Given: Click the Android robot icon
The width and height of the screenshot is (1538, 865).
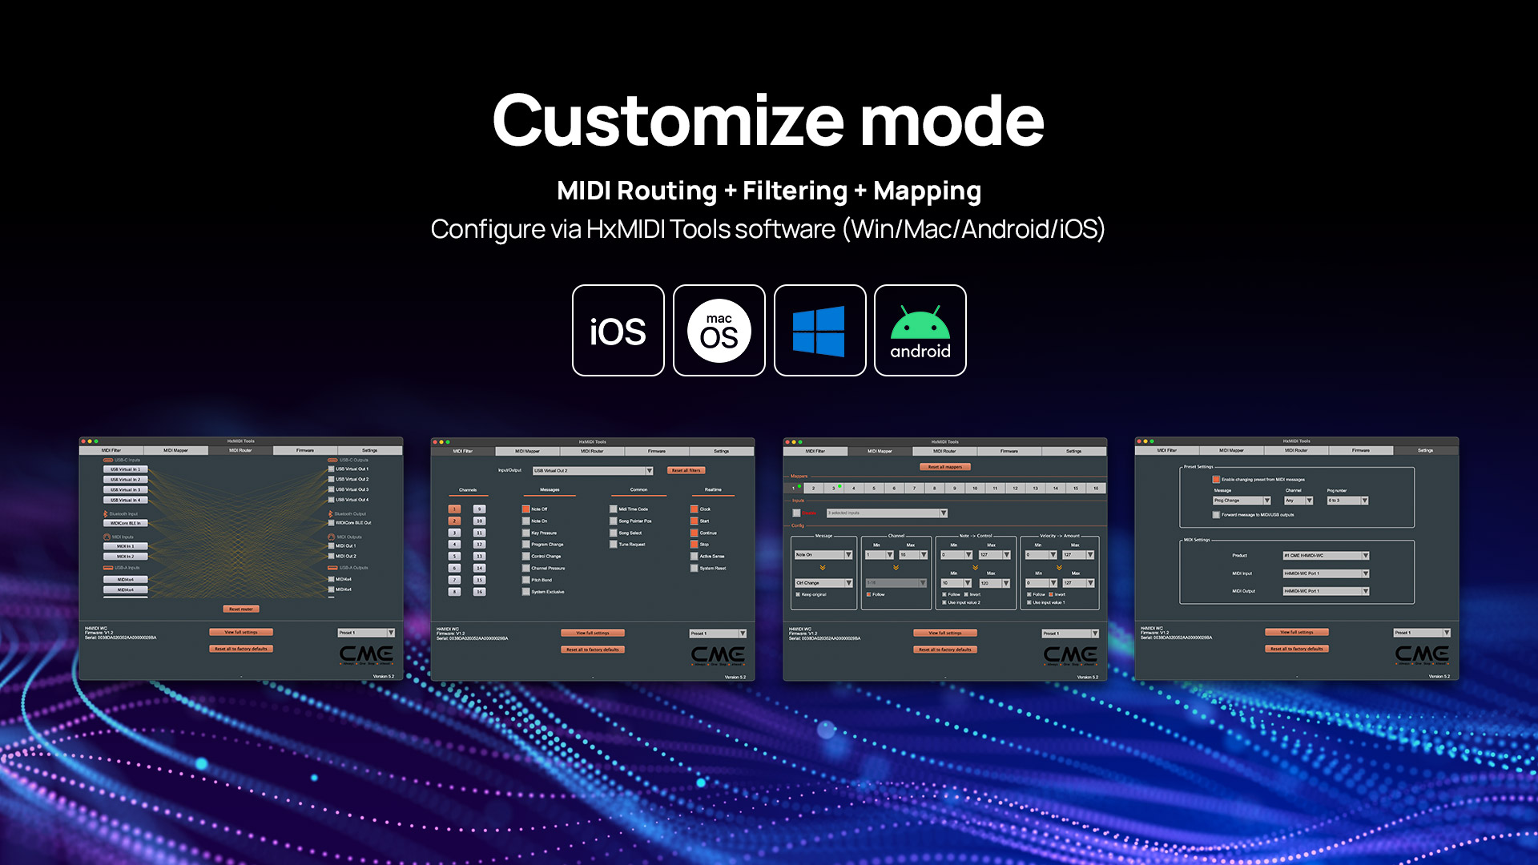Looking at the screenshot, I should click(920, 331).
